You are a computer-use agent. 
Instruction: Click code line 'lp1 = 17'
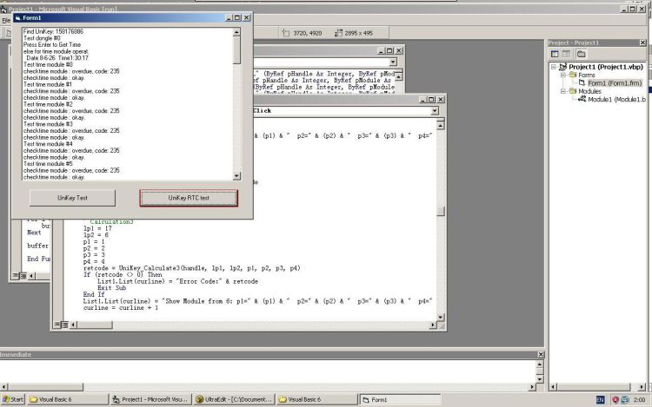97,228
